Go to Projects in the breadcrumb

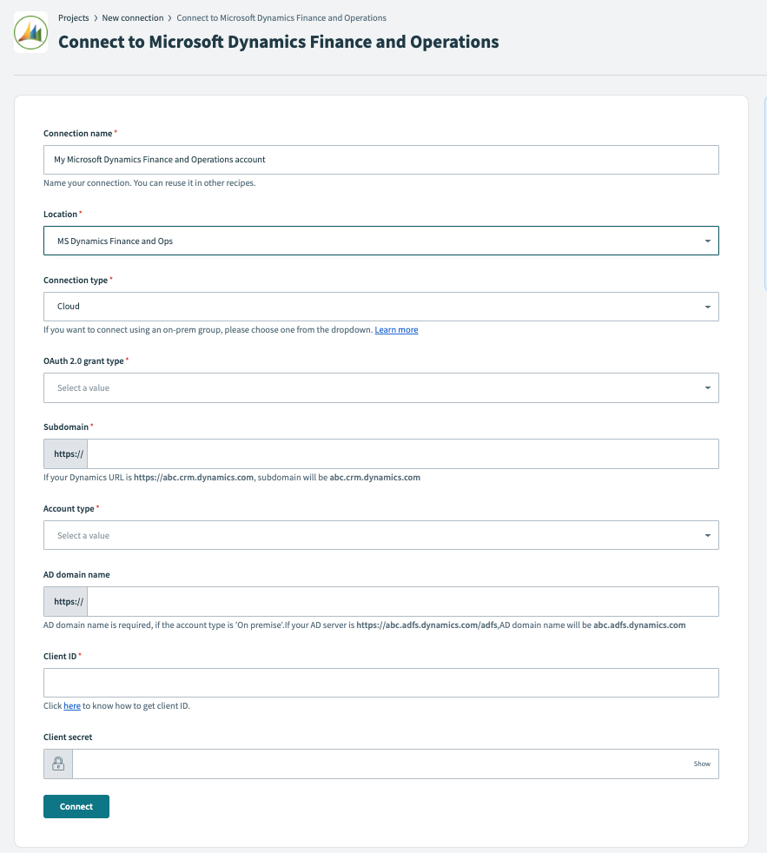pos(74,17)
